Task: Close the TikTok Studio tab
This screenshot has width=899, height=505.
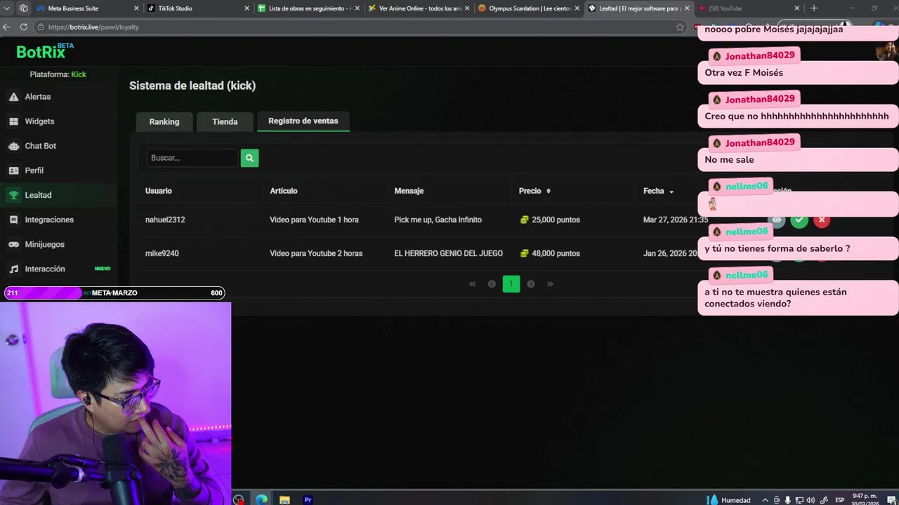Action: click(247, 8)
